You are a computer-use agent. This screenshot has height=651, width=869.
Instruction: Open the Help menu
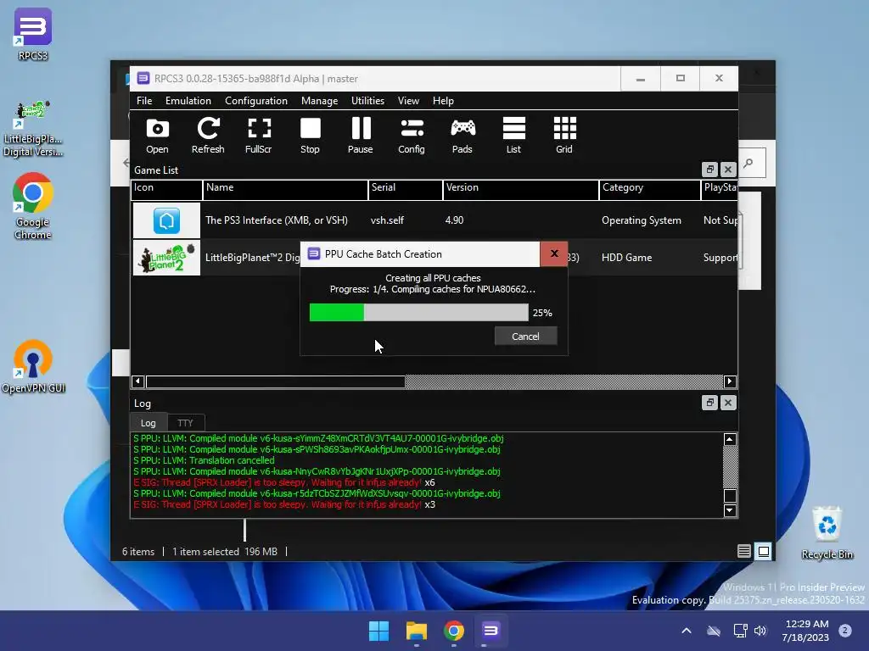(443, 101)
